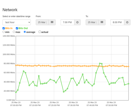
Task: Click the From time field 7:00 PM
Action: click(68, 22)
